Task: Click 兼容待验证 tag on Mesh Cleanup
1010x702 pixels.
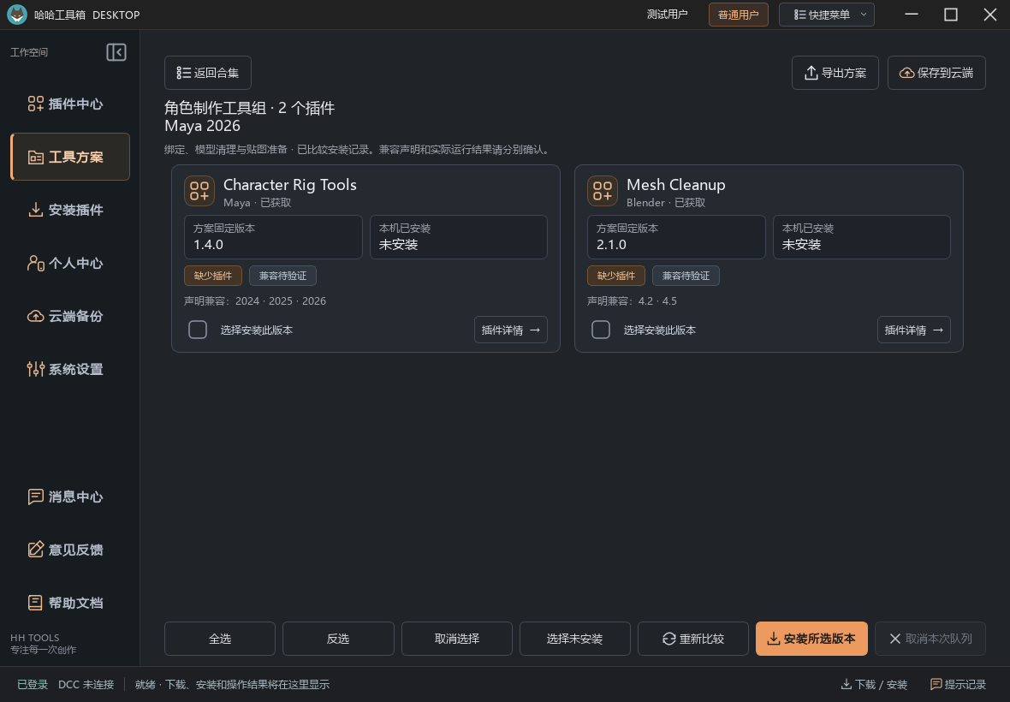Action: click(686, 276)
